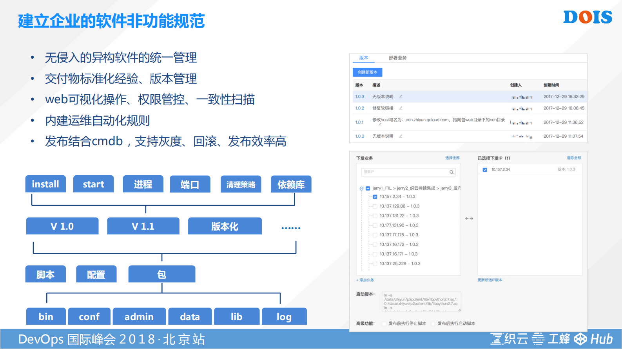Click the conf box
Screen dimensions: 622x349
tap(89, 317)
